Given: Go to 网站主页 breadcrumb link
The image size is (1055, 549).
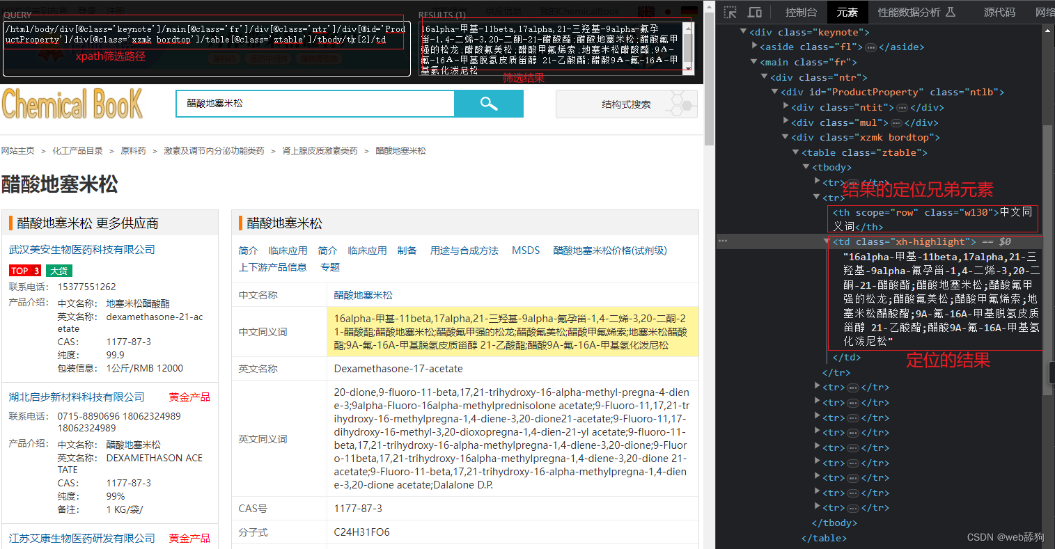Looking at the screenshot, I should click(18, 151).
